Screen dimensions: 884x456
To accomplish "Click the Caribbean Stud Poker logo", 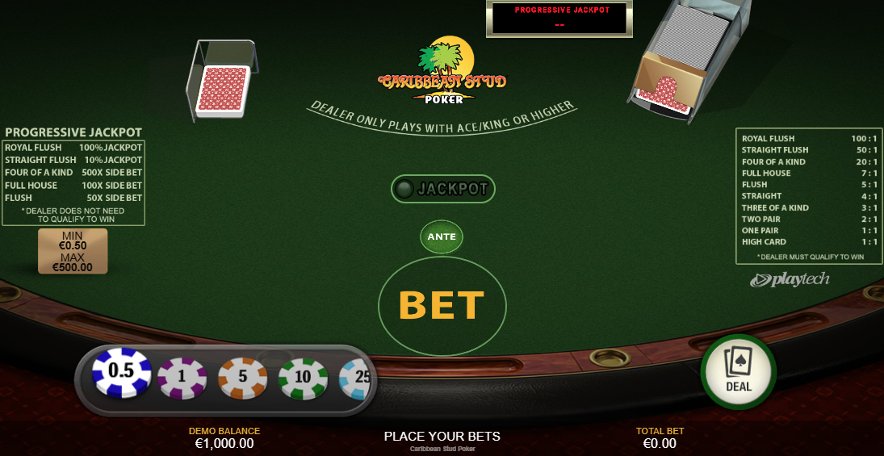I will 442,72.
